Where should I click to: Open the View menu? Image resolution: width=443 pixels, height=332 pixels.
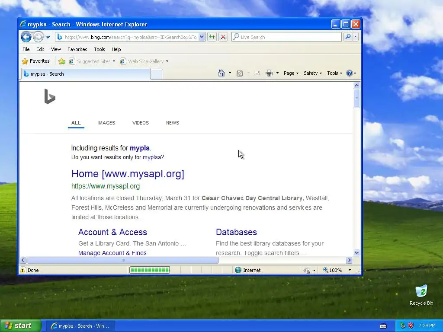[56, 49]
